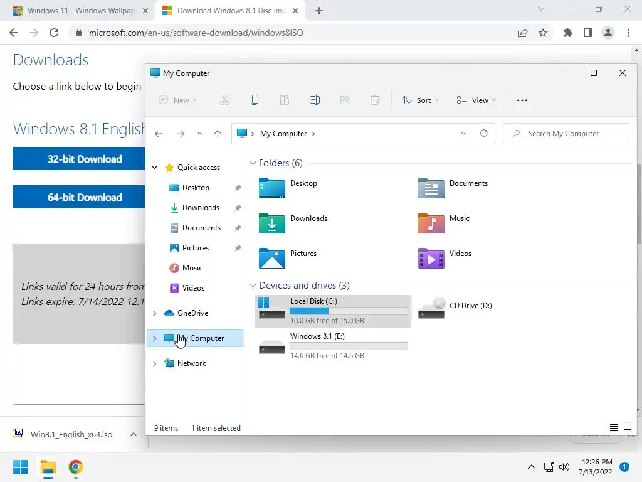This screenshot has height=482, width=642.
Task: Select Music in Quick access
Action: click(192, 267)
